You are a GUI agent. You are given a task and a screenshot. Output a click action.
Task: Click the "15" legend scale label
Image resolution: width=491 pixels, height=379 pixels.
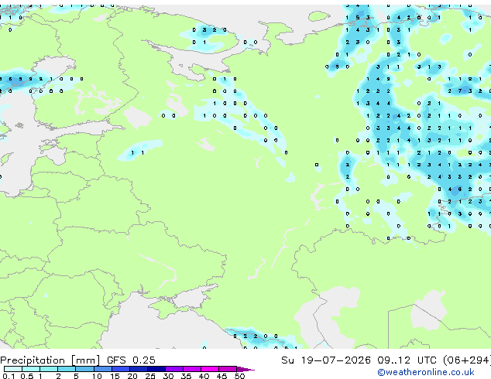point(115,376)
